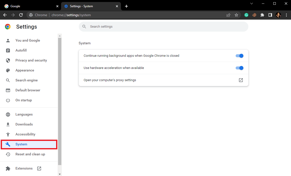Screen dimensions: 291x176
Task: Select System in the sidebar
Action: (x=29, y=144)
